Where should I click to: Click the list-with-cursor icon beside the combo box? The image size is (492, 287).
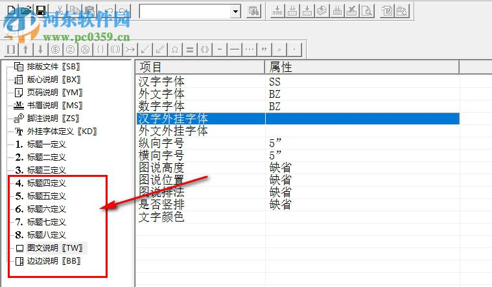pos(253,11)
